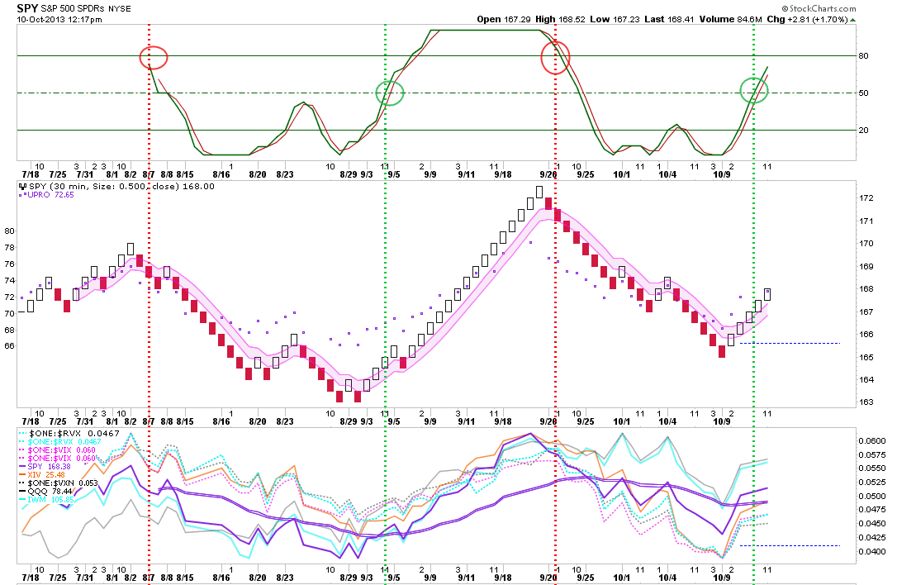Click the 0.0525 ratio axis label

point(872,483)
